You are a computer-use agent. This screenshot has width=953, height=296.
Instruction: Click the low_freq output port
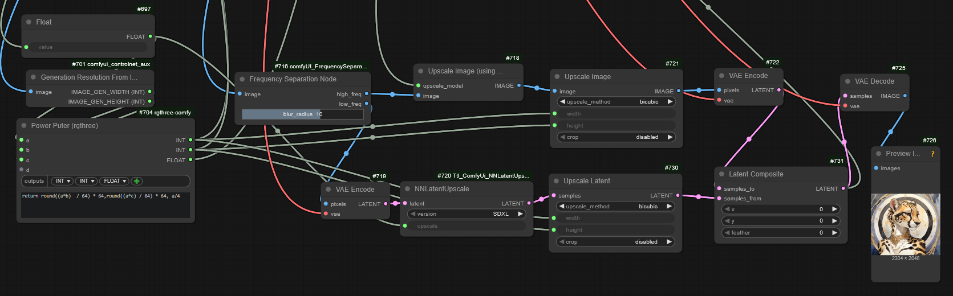[366, 104]
